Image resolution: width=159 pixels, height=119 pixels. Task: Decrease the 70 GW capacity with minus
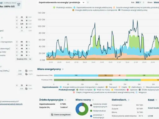[x=17, y=20]
